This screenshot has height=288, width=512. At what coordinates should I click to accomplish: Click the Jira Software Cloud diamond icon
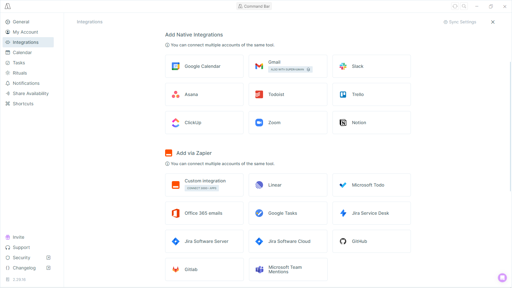coord(259,241)
